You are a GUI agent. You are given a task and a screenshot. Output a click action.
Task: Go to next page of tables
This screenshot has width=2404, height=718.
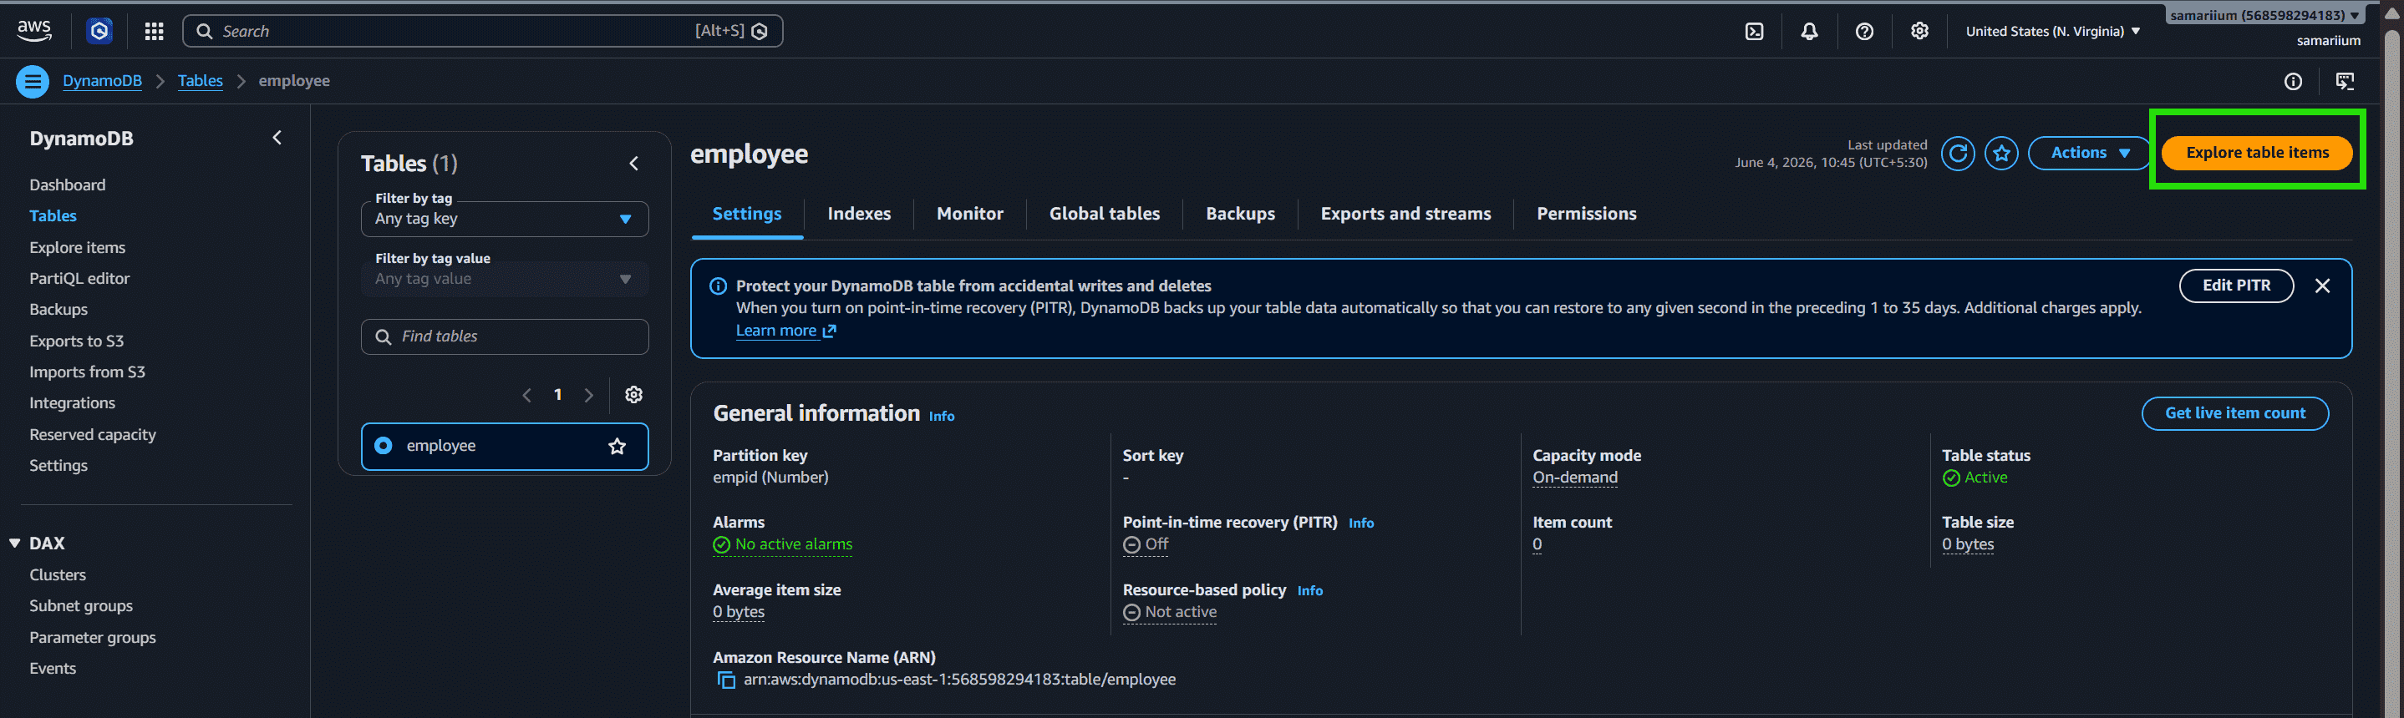click(x=589, y=396)
